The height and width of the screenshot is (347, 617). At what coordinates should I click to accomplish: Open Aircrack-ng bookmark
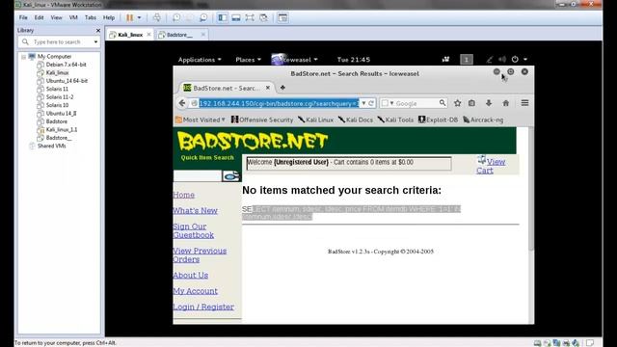point(483,120)
